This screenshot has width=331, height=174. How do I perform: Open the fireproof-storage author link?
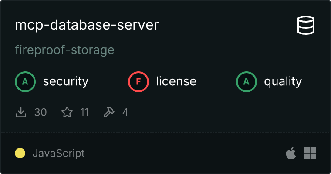pos(64,50)
